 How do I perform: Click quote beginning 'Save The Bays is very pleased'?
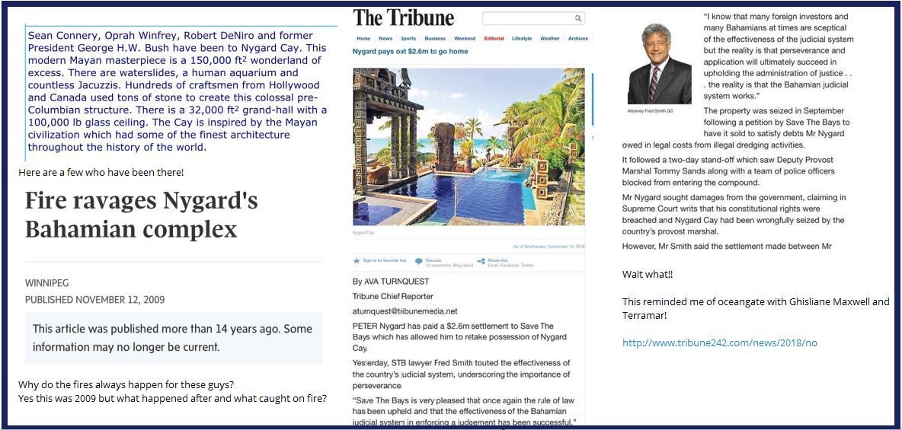pyautogui.click(x=465, y=412)
